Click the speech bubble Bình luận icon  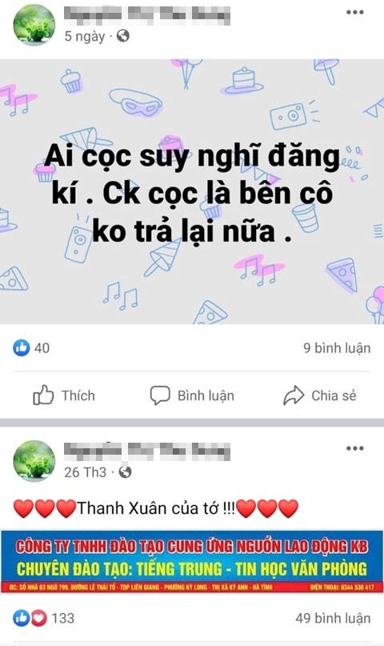160,395
